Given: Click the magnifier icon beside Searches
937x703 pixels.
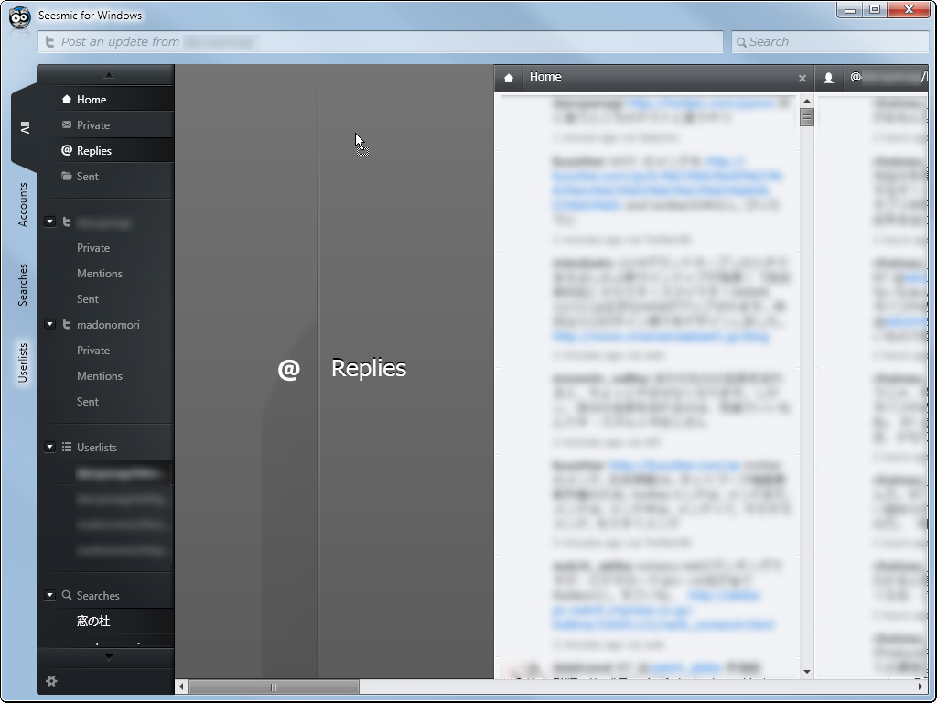Looking at the screenshot, I should point(66,595).
